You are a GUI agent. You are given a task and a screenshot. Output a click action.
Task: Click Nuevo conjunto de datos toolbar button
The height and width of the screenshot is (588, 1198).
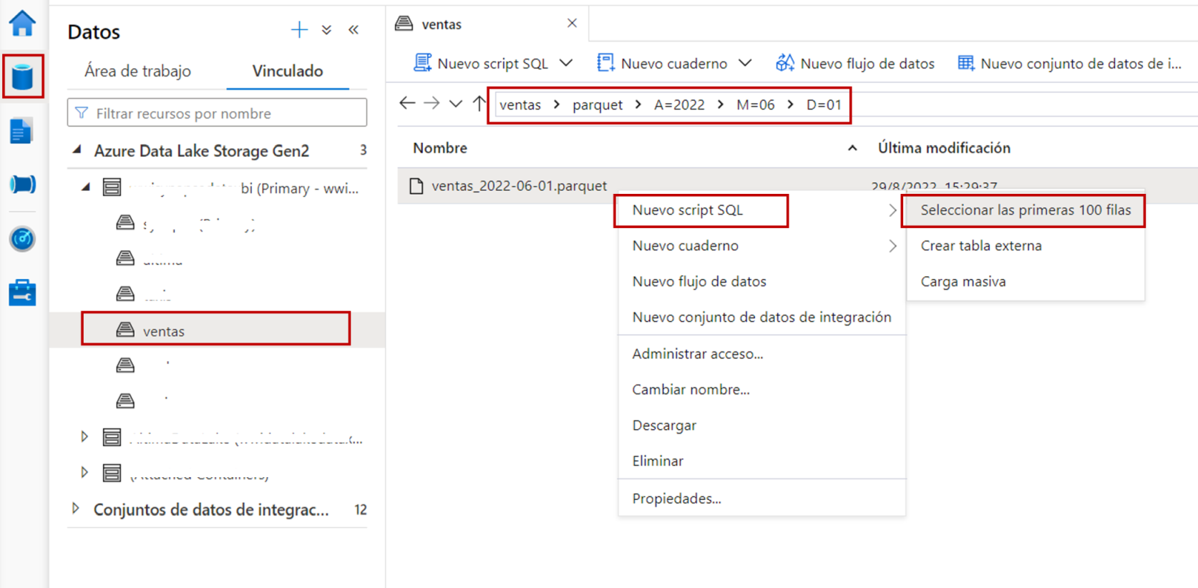click(1070, 63)
